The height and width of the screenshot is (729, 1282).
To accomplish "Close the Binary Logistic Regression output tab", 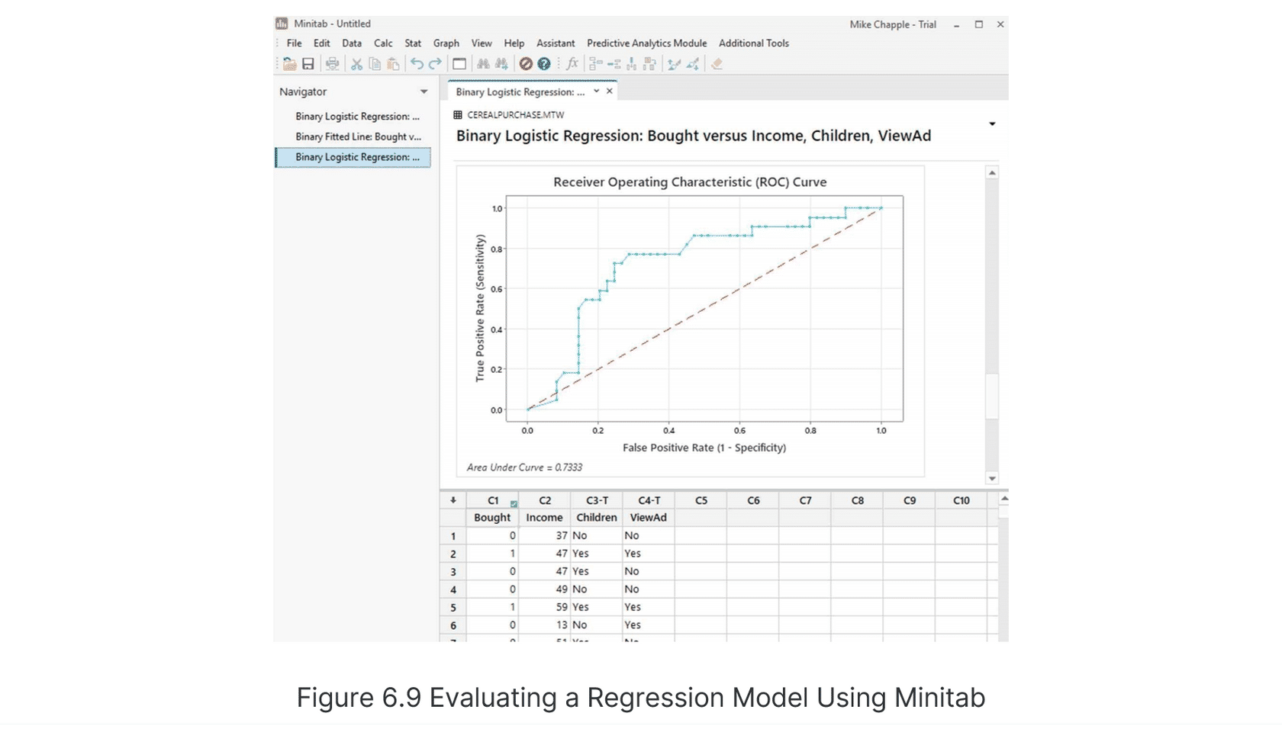I will tap(610, 92).
